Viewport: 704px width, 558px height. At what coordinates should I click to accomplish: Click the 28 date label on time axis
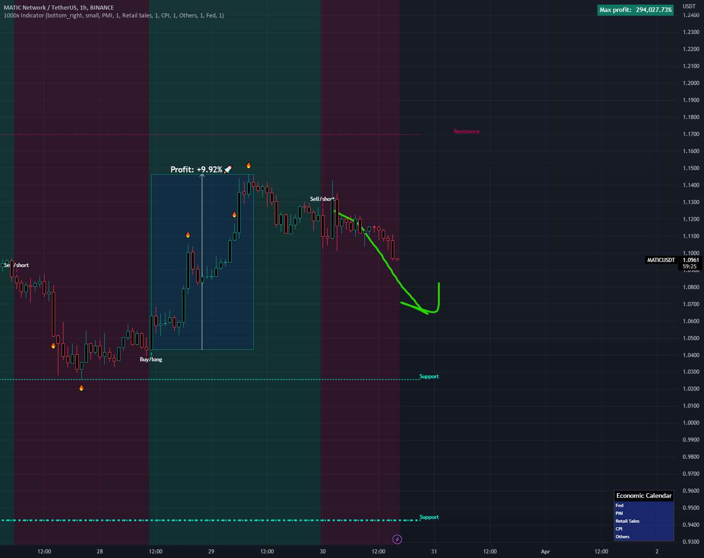(100, 552)
